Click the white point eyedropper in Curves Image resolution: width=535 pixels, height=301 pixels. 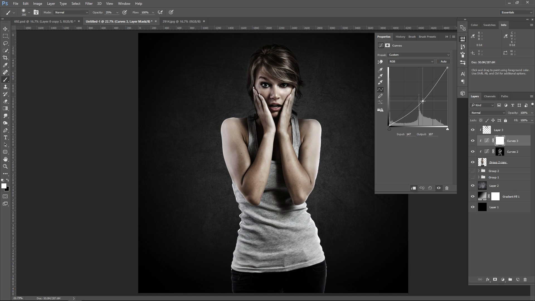click(x=380, y=82)
